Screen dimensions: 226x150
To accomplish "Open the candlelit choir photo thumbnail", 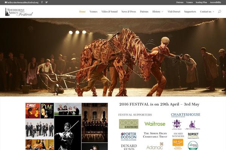I will coord(95,123).
